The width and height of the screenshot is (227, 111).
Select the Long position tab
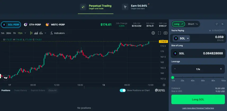point(178,24)
